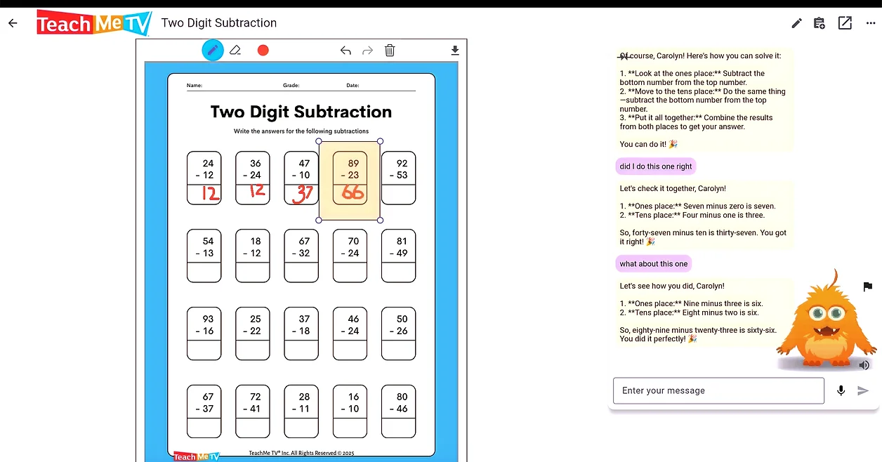Click the 93 - 16 problem box
The width and height of the screenshot is (882, 462).
pyautogui.click(x=204, y=334)
